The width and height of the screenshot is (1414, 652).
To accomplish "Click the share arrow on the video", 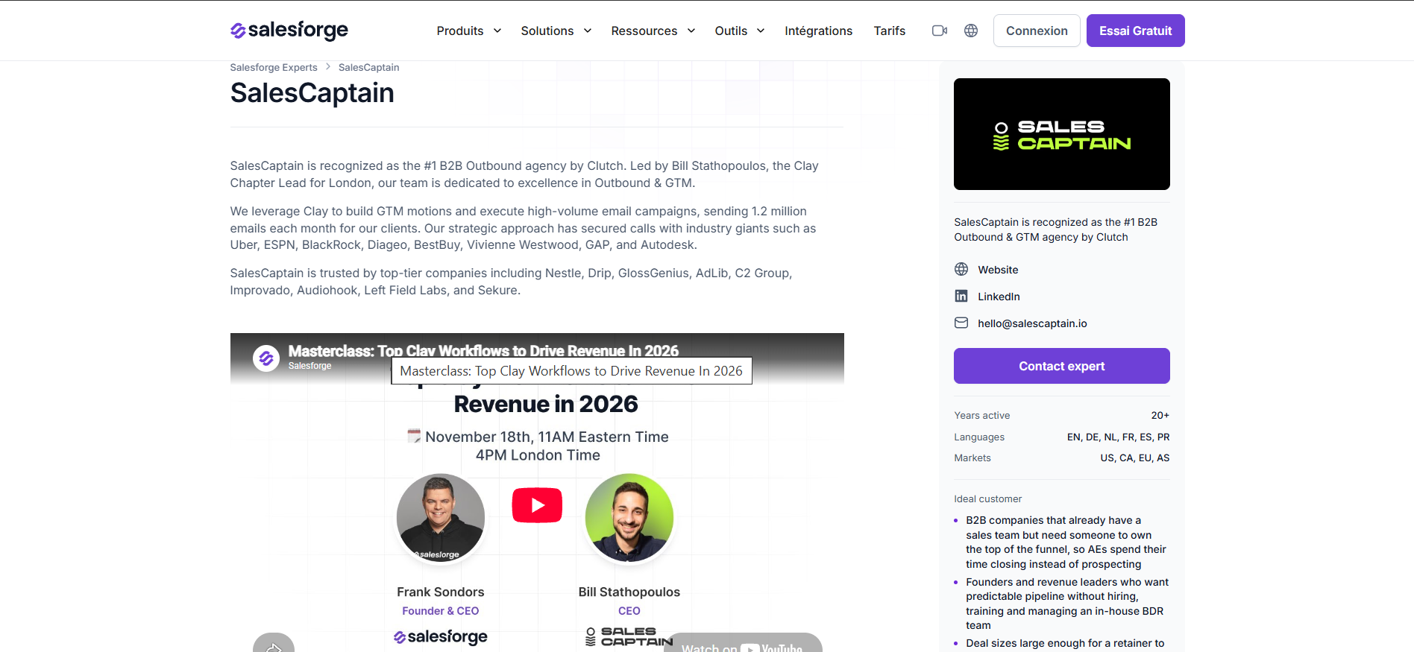I will 274,644.
